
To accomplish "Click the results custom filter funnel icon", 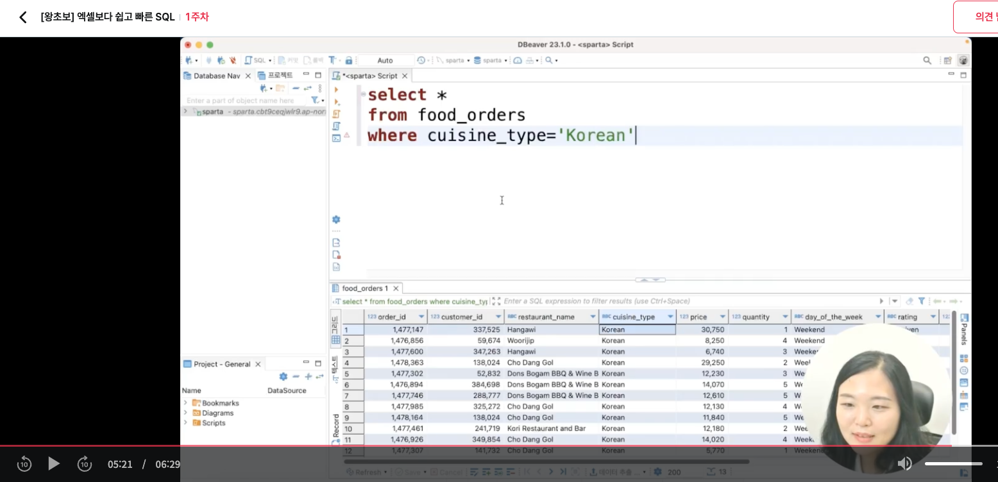I will coord(922,301).
